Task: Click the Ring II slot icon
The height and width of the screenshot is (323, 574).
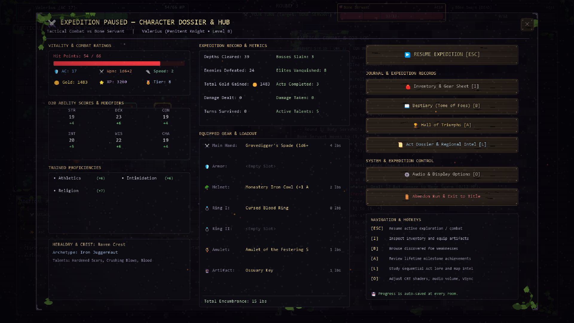Action: (x=207, y=229)
